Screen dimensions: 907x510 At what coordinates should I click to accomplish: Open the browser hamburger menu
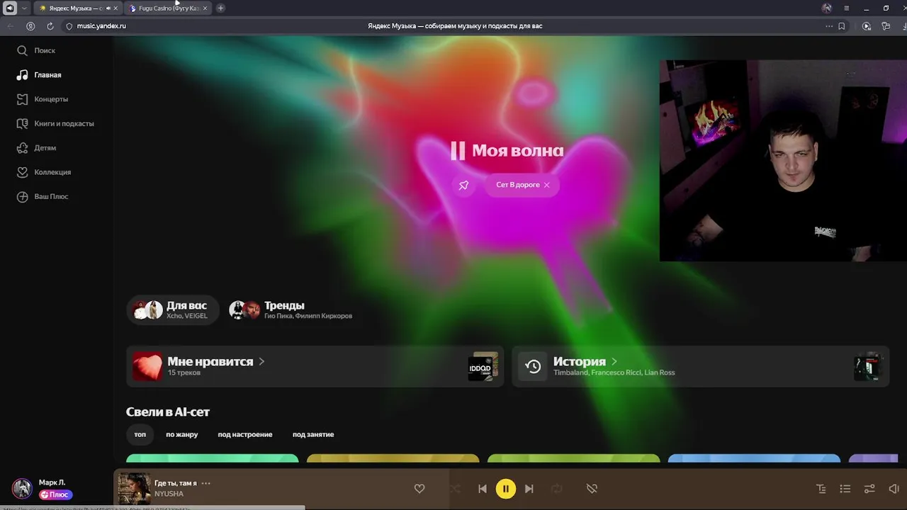[x=846, y=8]
